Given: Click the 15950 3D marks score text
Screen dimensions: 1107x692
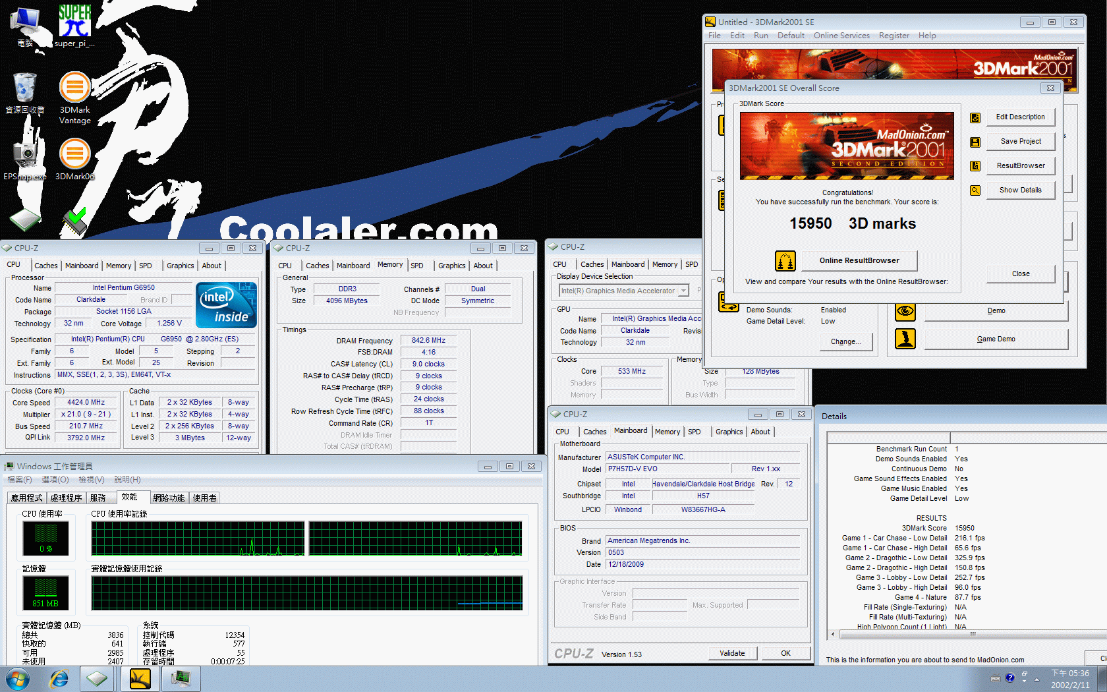Looking at the screenshot, I should [853, 224].
